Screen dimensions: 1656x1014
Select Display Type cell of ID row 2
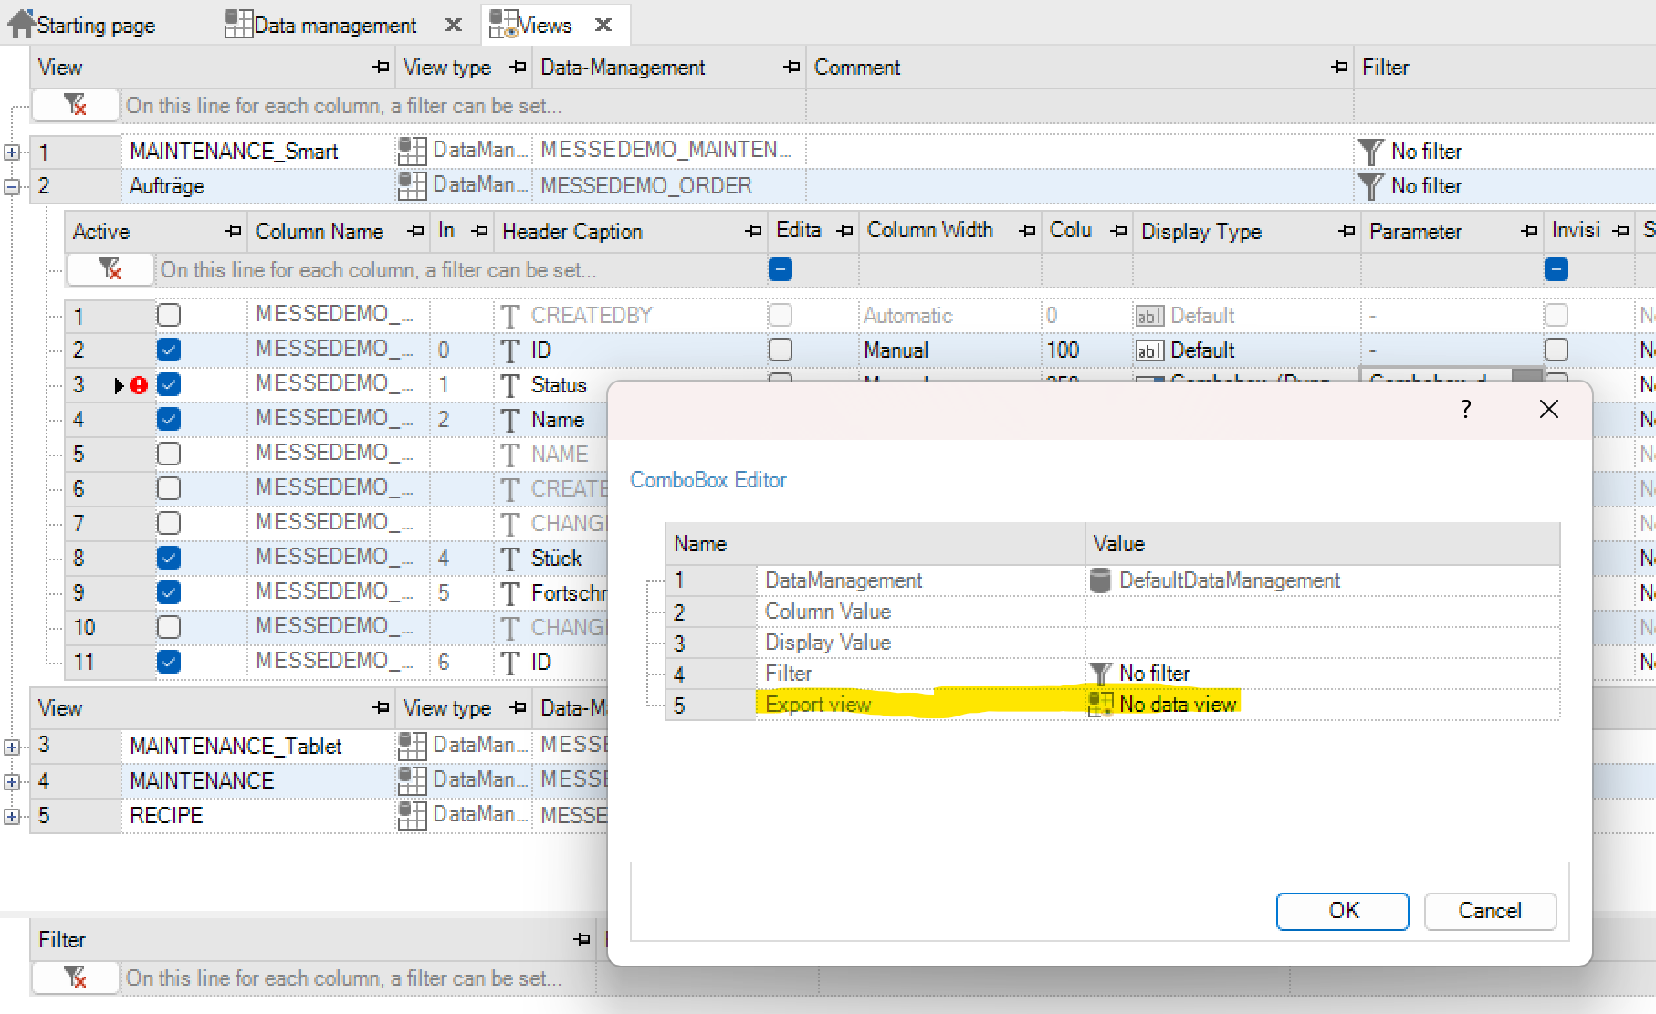(1246, 350)
